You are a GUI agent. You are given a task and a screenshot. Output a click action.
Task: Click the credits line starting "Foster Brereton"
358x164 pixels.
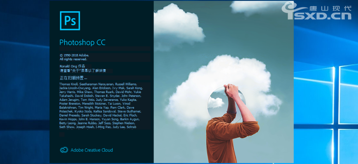95,104
